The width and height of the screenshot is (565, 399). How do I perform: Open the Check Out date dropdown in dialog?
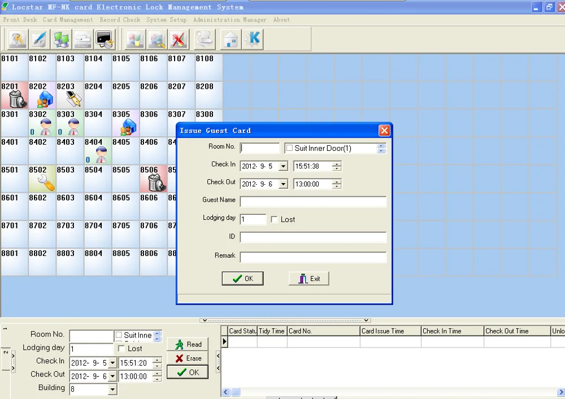tap(283, 184)
